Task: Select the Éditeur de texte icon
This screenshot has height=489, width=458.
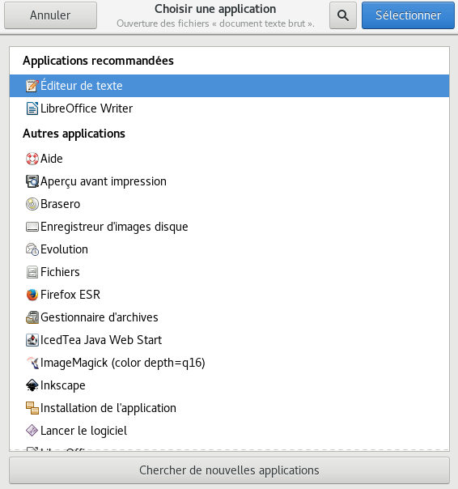Action: tap(32, 86)
